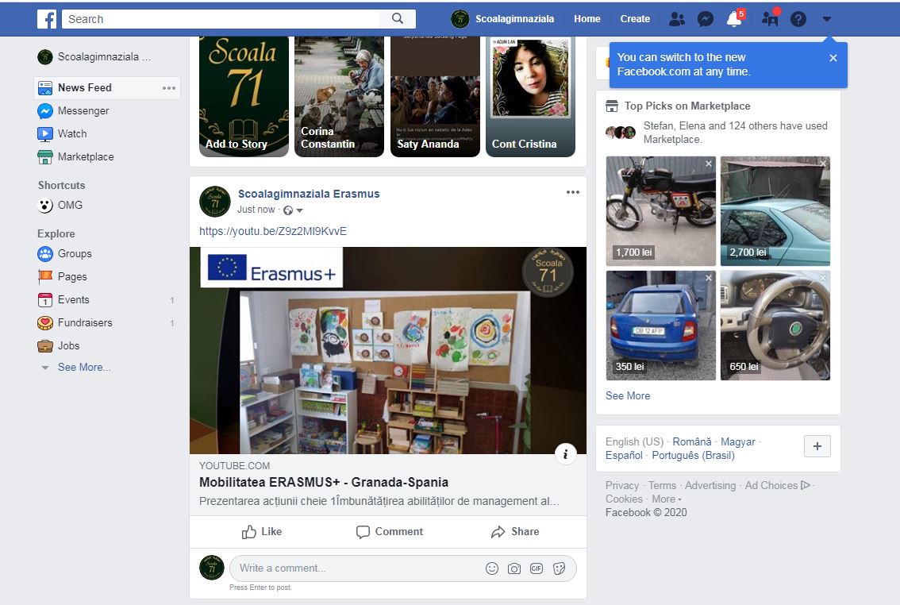900x605 pixels.
Task: Open Corina Constantin's story
Action: (339, 96)
